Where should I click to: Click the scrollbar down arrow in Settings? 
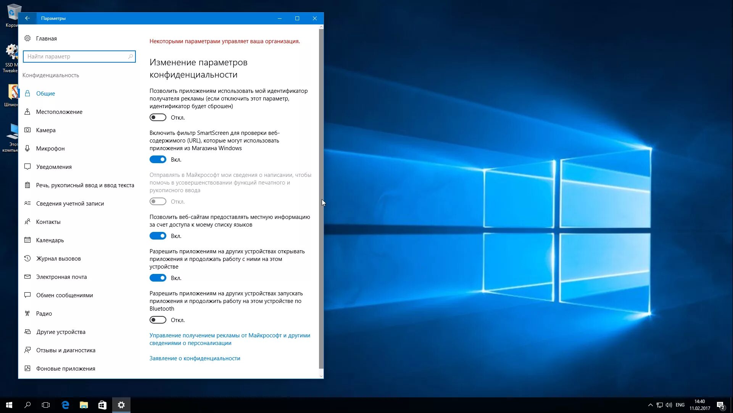point(321,376)
